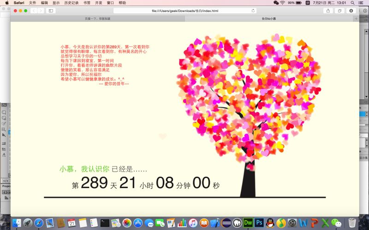The height and width of the screenshot is (230, 369).
Task: Reload the page with the refresh icon
Action: pyautogui.click(x=253, y=11)
